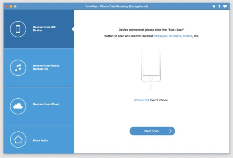
Task: Click the cloud icon for iCloud recovery
Action: [18, 106]
